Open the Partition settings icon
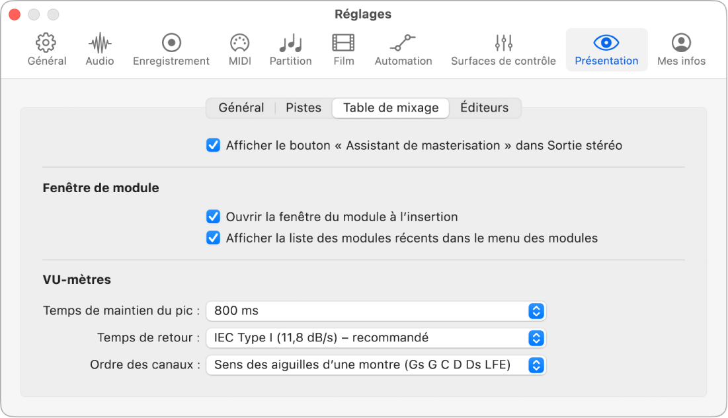This screenshot has height=418, width=728. (x=290, y=50)
